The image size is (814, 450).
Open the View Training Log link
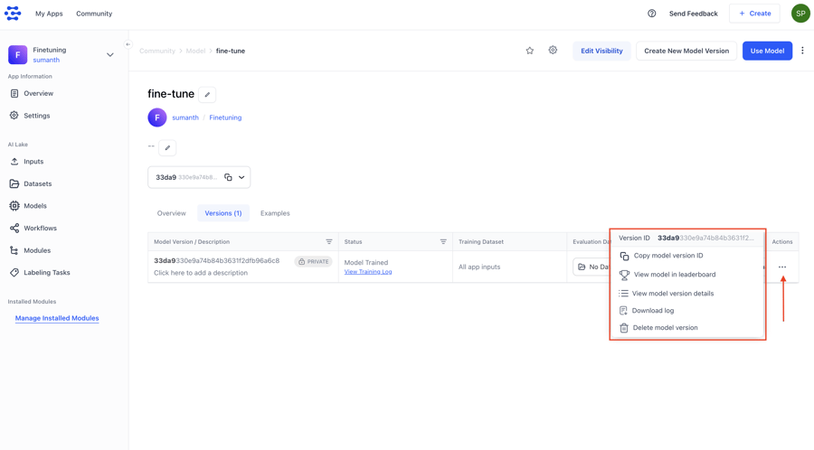[x=368, y=272]
